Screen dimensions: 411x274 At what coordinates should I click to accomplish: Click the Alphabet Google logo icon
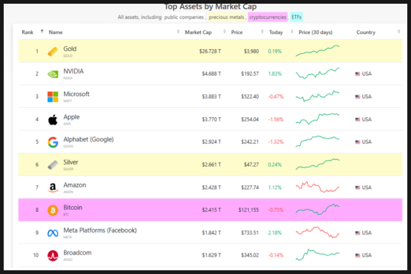pos(53,142)
